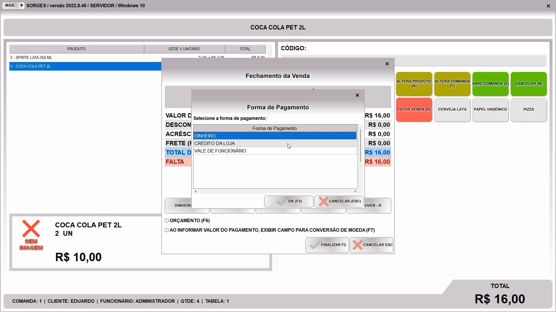The image size is (556, 312).
Task: Open the MAIS... dropdown menu
Action: (x=13, y=5)
